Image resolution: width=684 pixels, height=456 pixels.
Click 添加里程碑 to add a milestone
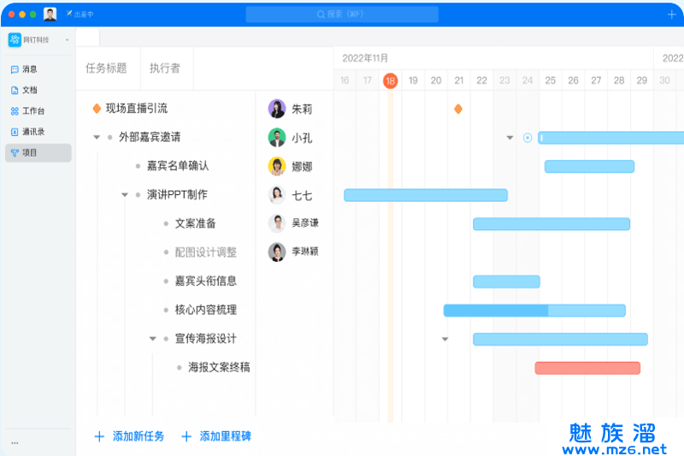click(216, 436)
